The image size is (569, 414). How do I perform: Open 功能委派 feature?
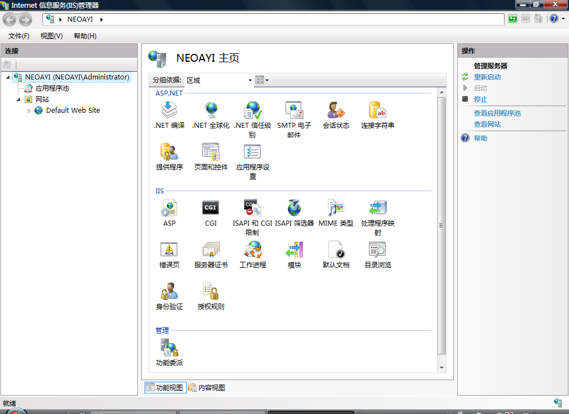(169, 352)
